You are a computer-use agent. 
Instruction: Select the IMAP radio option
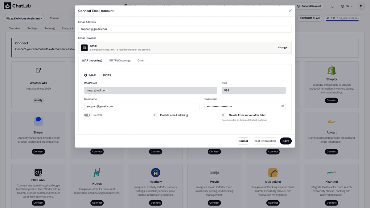86,75
